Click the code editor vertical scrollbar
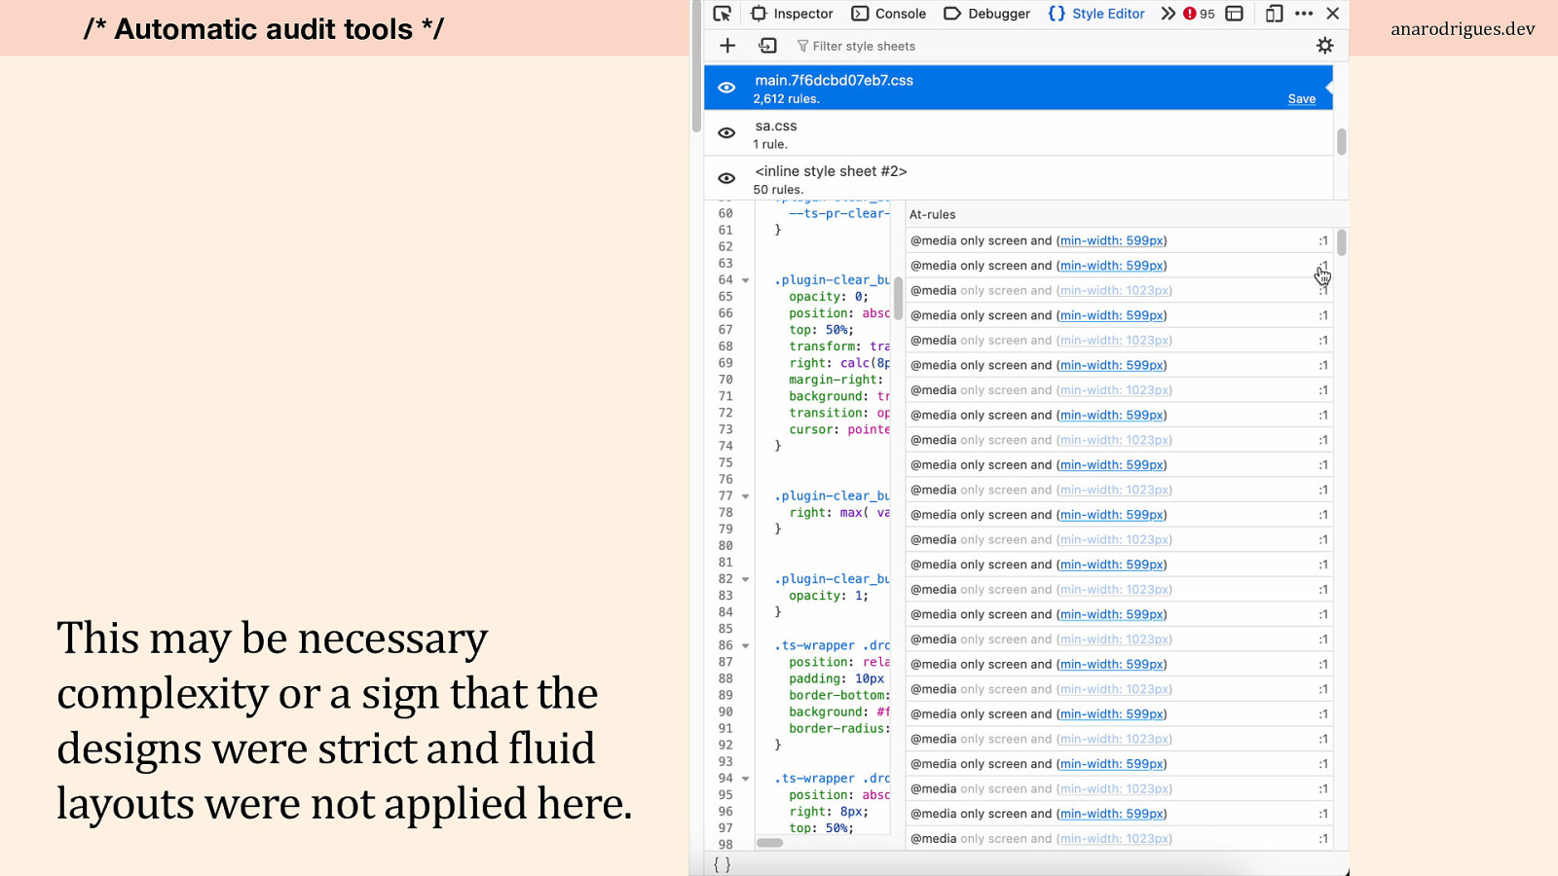 coord(897,298)
